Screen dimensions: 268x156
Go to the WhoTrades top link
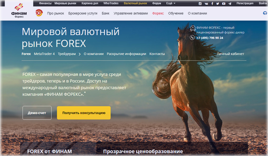pos(111,3)
